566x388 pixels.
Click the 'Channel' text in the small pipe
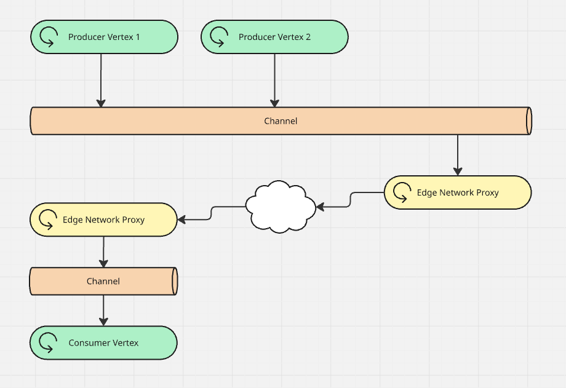point(103,281)
